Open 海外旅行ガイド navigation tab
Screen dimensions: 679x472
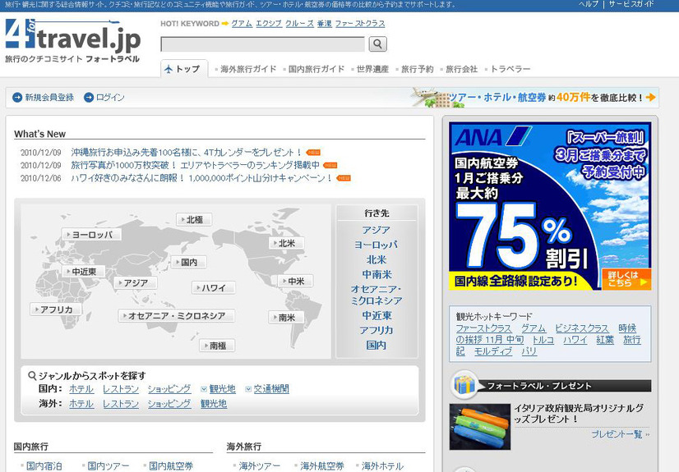(248, 69)
